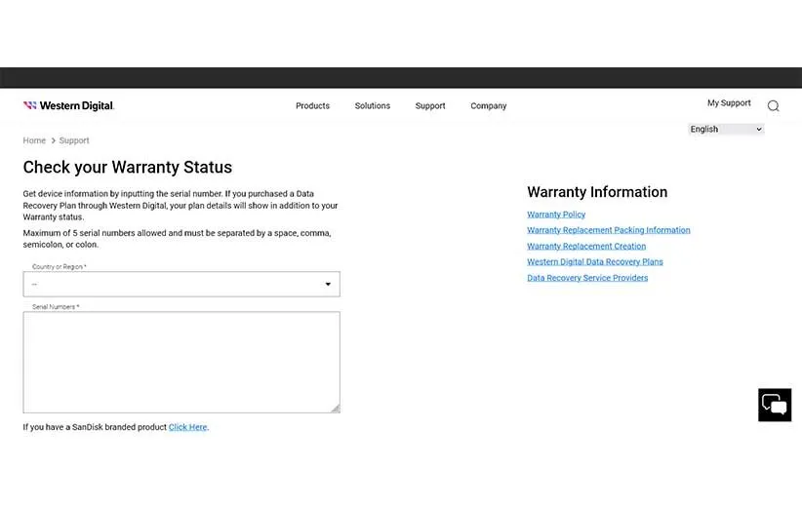Open Warranty Replacement Packing Information link
The image size is (802, 509).
pos(608,230)
